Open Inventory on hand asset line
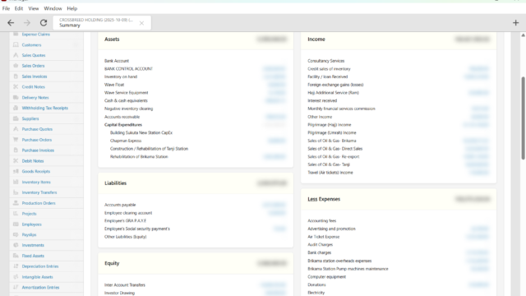This screenshot has width=526, height=296. pyautogui.click(x=121, y=76)
